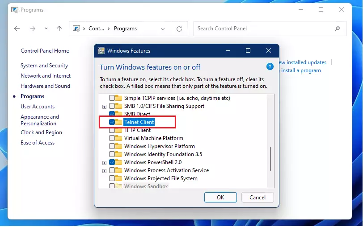Click the installed updates link
This screenshot has width=363, height=227.
[303, 62]
